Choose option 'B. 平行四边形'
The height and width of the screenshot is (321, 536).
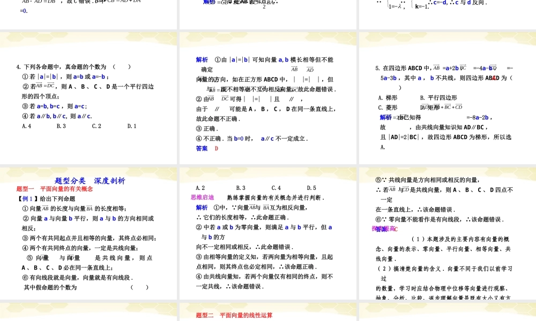click(438, 97)
